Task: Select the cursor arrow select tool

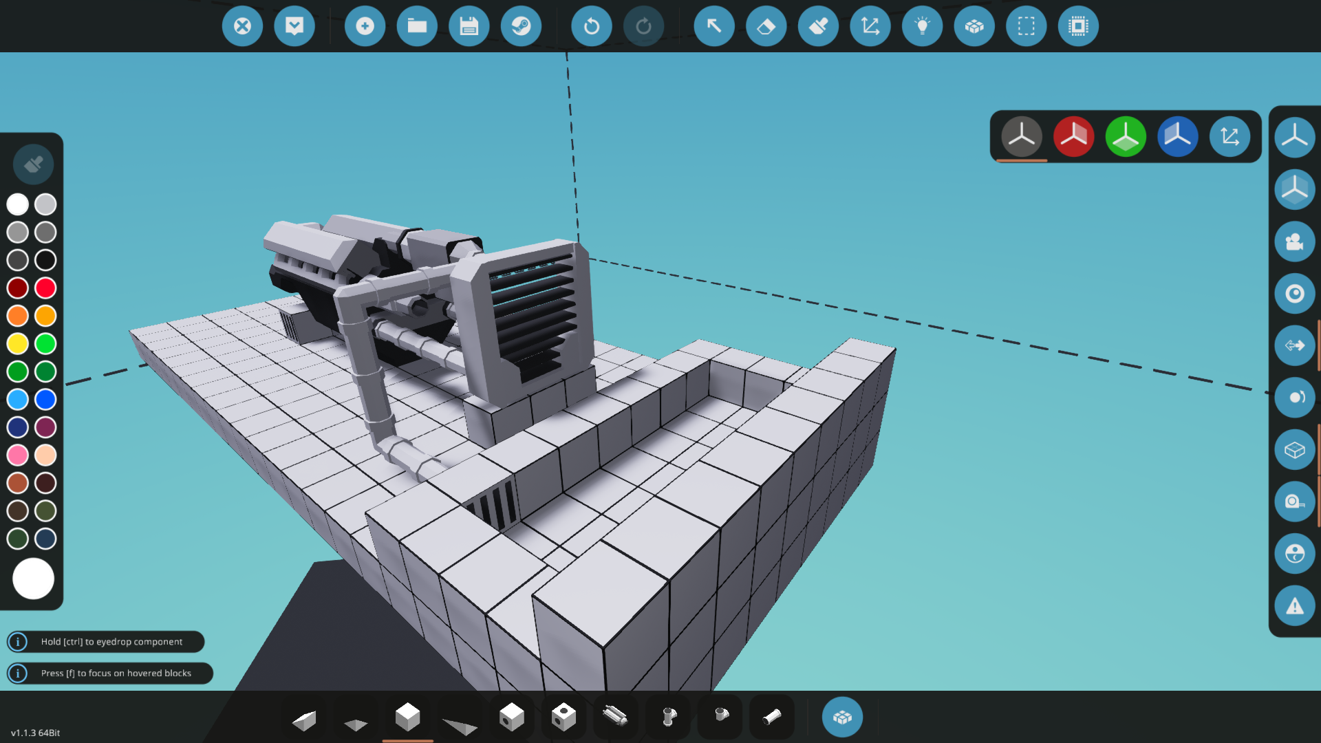Action: point(713,26)
